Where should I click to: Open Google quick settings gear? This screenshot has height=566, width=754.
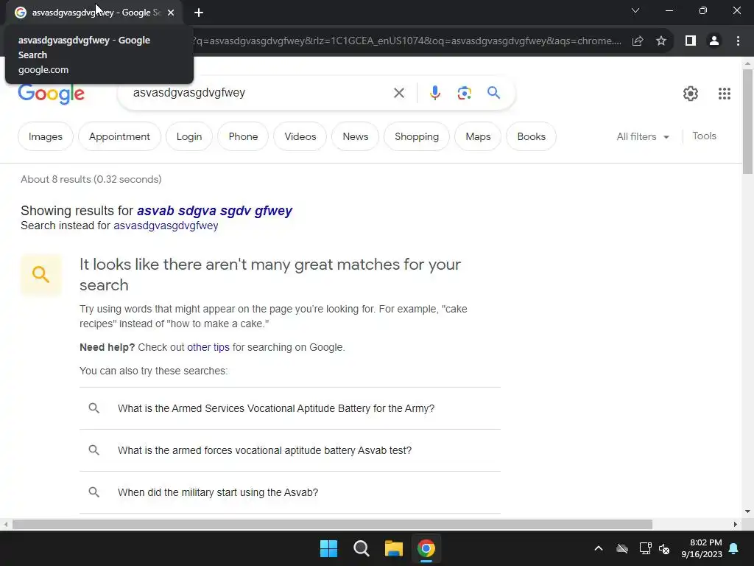click(690, 94)
